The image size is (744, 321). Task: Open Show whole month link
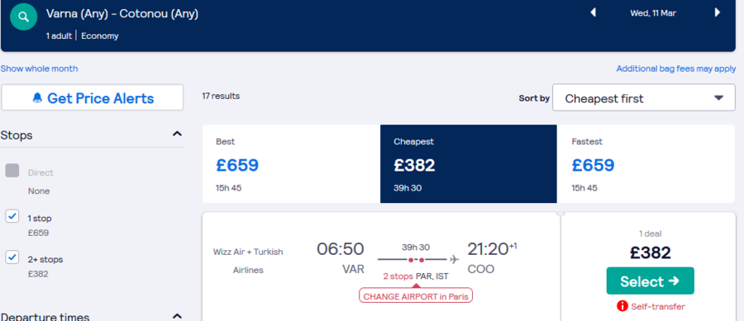[40, 68]
